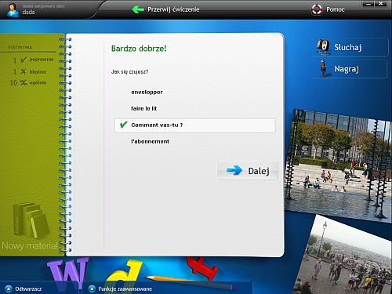This screenshot has height=294, width=392.
Task: Click the błędnie cross statistic icon
Action: (24, 71)
